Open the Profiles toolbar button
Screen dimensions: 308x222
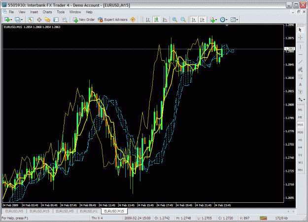17,20
